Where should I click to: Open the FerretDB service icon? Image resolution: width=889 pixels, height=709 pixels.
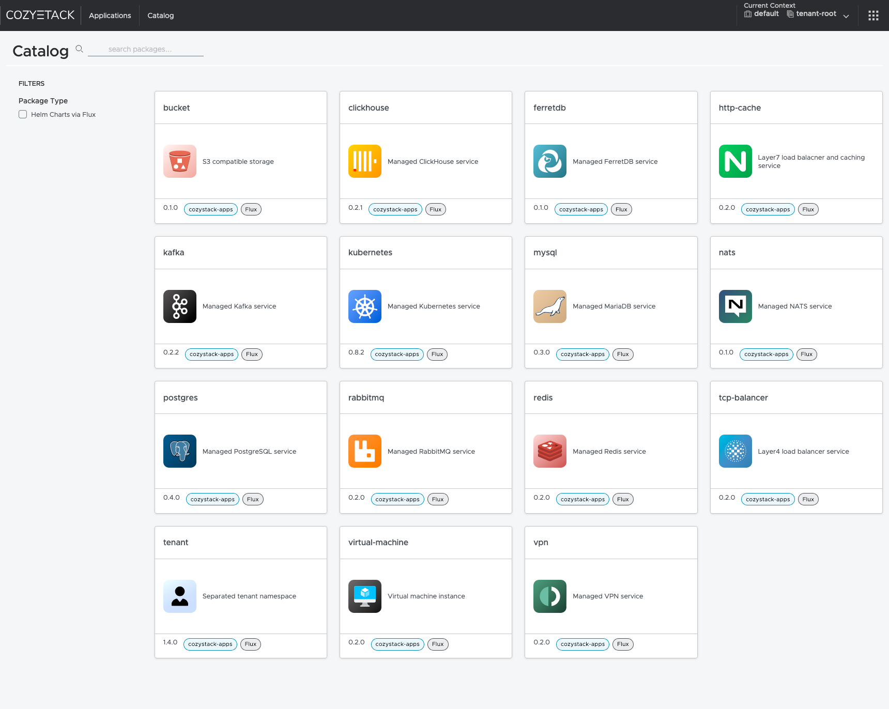[549, 161]
